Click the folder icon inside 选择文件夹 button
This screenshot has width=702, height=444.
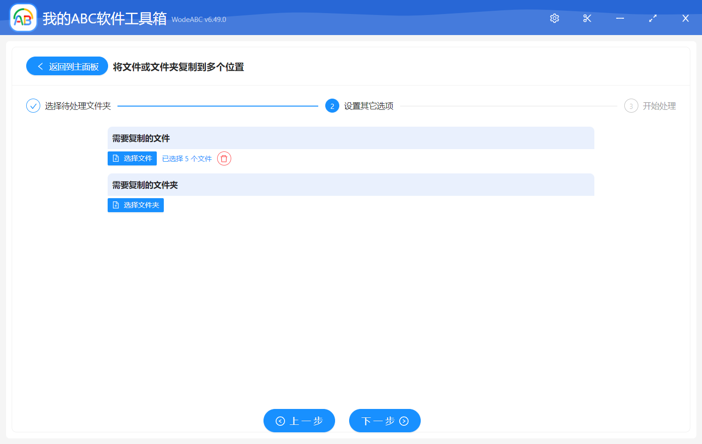coord(116,205)
